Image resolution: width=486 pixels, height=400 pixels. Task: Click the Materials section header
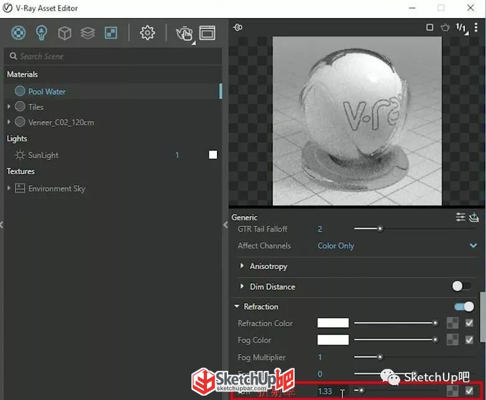click(22, 75)
